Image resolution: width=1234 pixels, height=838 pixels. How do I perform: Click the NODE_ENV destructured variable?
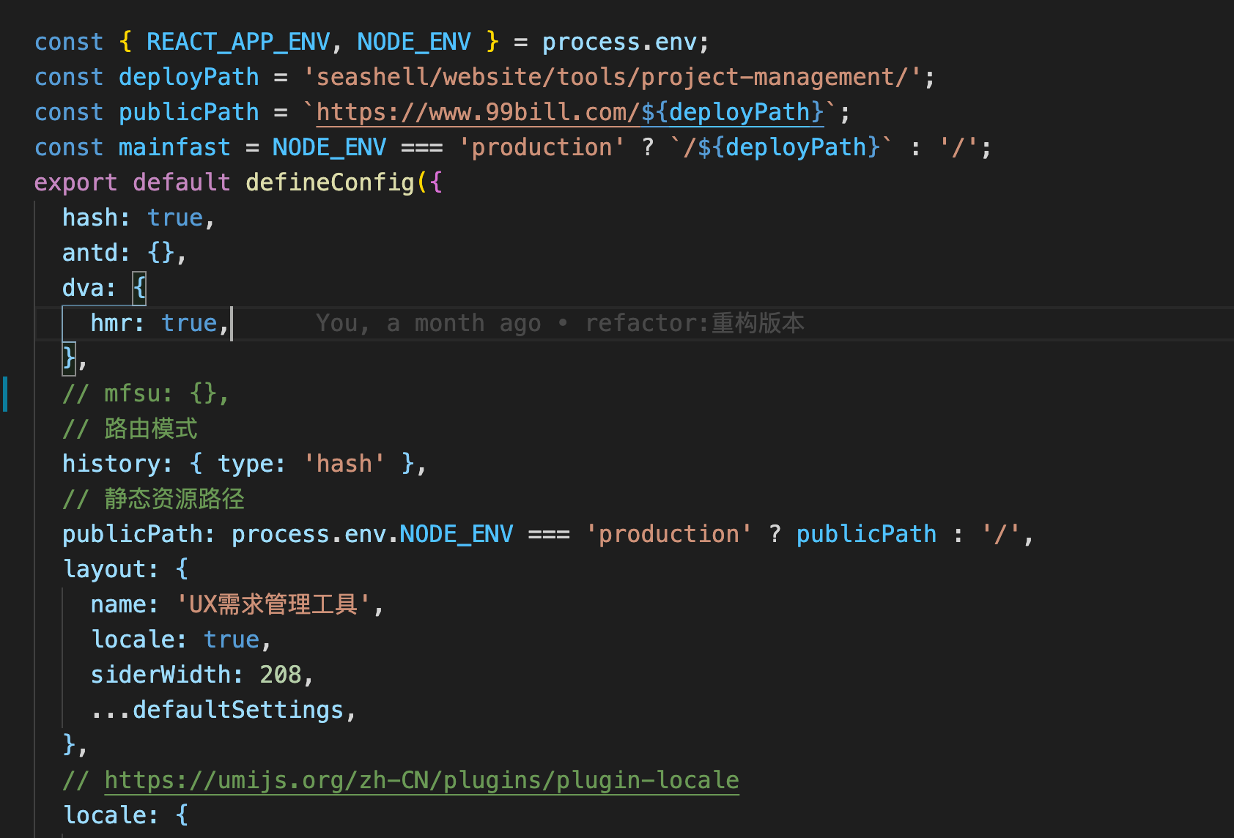coord(414,41)
